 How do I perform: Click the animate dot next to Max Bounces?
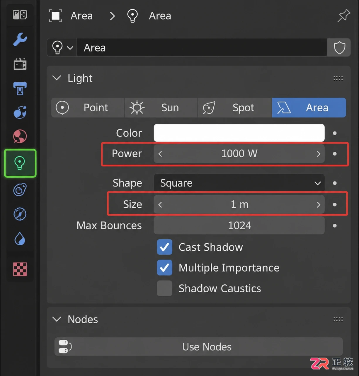tap(335, 226)
